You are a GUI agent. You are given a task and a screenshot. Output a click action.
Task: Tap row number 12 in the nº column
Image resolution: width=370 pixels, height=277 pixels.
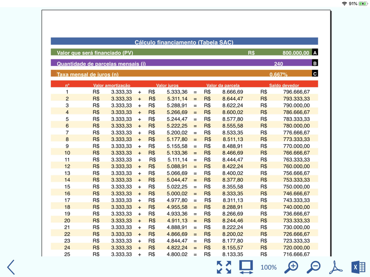[x=67, y=166]
